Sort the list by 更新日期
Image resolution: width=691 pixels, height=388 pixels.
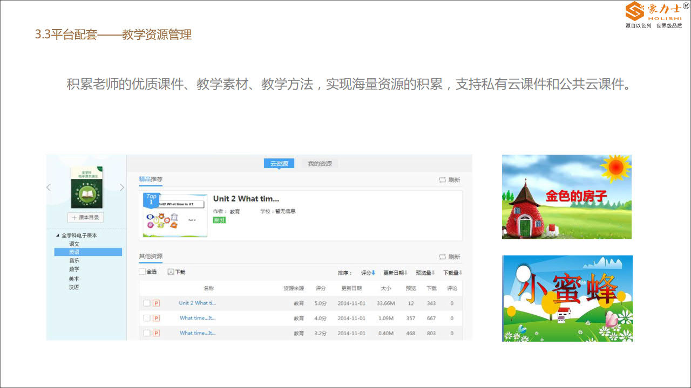tap(395, 273)
